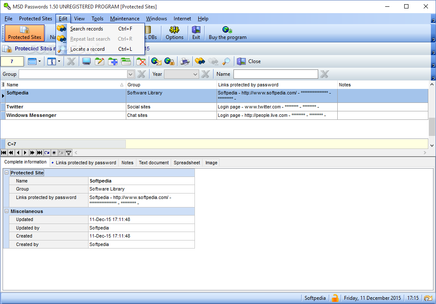Click into the Name filter input field
This screenshot has width=436, height=304.
[275, 74]
